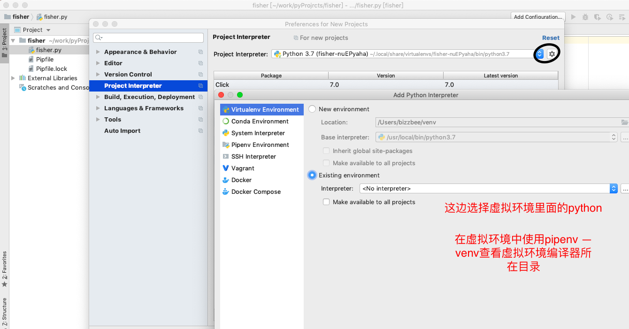Expand Build, Execution, Deployment category

point(98,97)
